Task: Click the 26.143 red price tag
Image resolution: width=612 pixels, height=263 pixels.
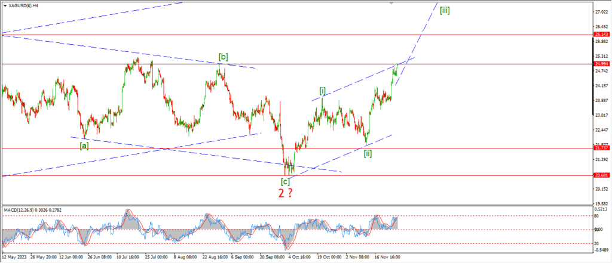Action: [x=601, y=35]
